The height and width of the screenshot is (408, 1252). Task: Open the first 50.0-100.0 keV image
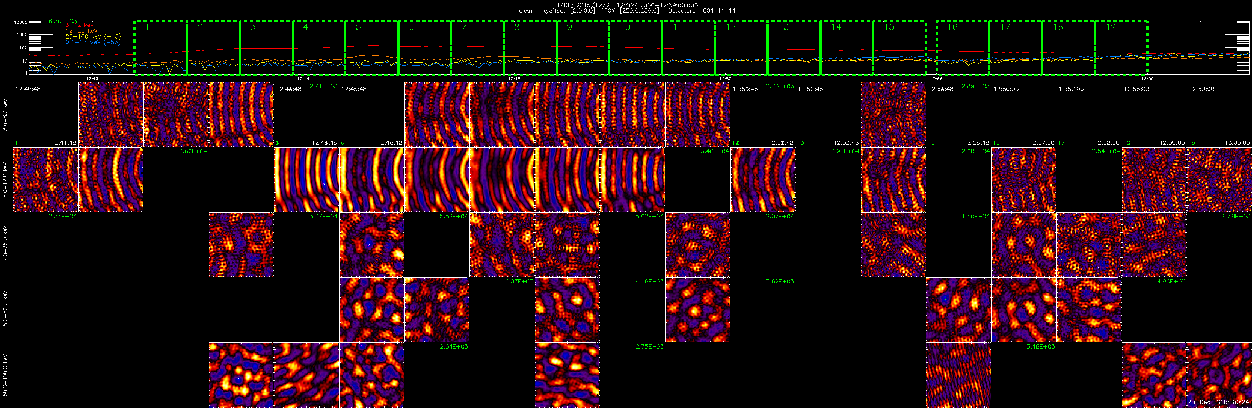pos(241,375)
